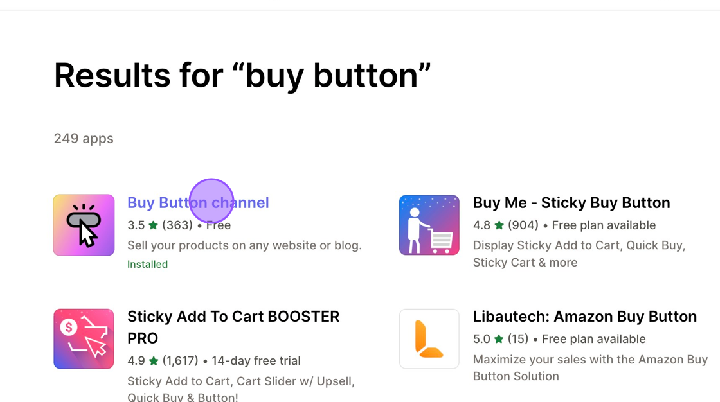Click "Sell your products on any website" description
This screenshot has height=402, width=720.
(244, 245)
